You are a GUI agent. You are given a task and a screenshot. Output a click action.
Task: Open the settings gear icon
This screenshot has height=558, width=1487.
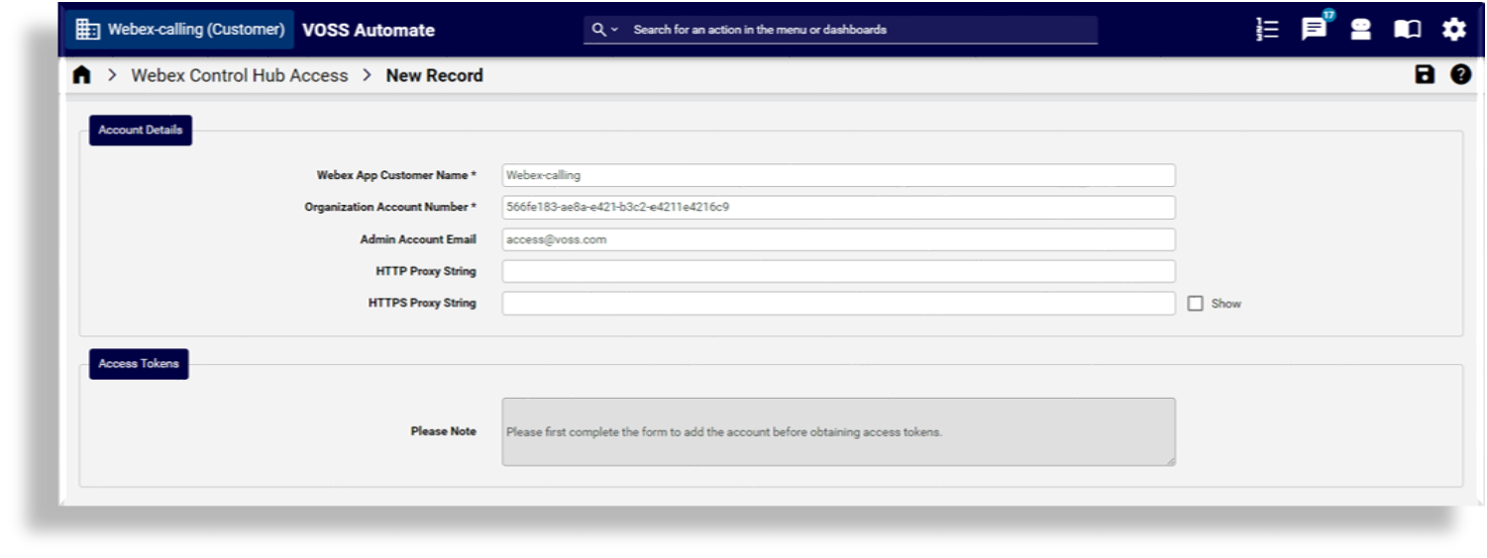pyautogui.click(x=1453, y=30)
